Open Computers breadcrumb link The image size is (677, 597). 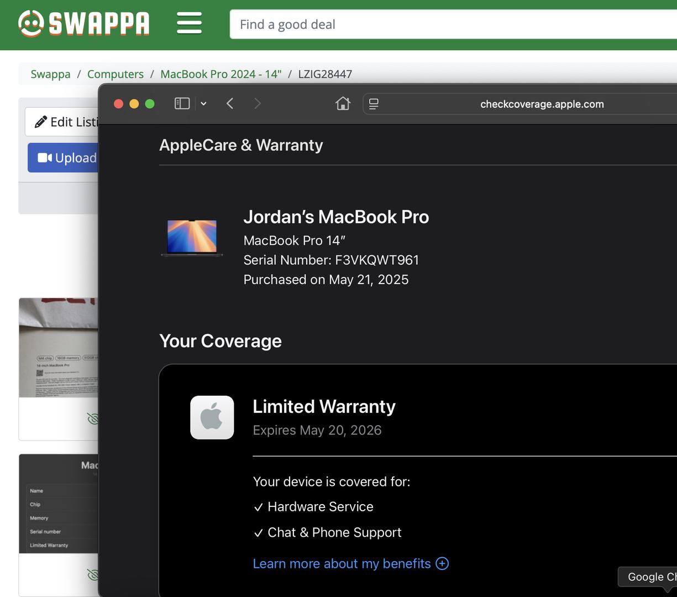pyautogui.click(x=116, y=74)
